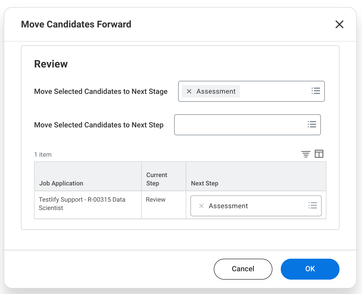Click the Current Step column header
The width and height of the screenshot is (362, 294).
click(157, 179)
